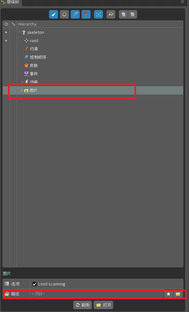The image size is (189, 312).
Task: Toggle the Limit scanning checkbox
Action: pos(34,284)
